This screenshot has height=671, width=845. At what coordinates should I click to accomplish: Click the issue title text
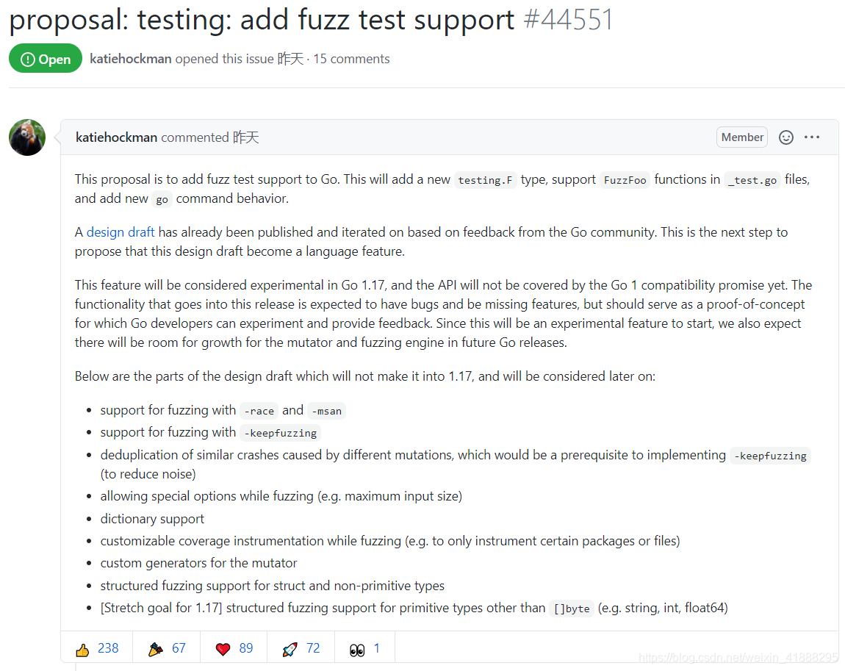tap(262, 20)
